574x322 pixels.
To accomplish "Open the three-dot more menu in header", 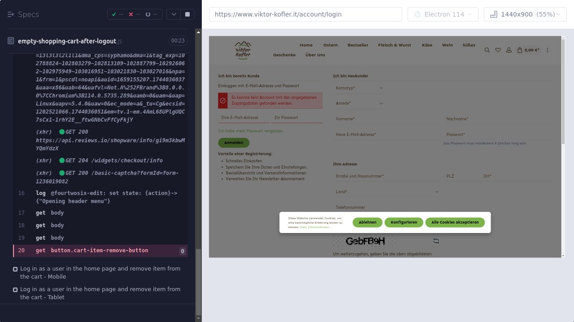I will (x=547, y=50).
